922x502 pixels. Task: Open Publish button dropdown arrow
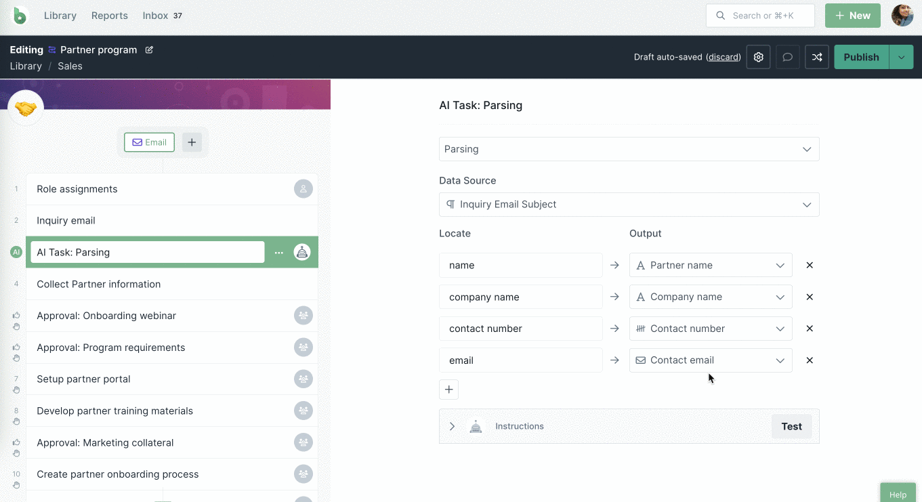point(901,58)
